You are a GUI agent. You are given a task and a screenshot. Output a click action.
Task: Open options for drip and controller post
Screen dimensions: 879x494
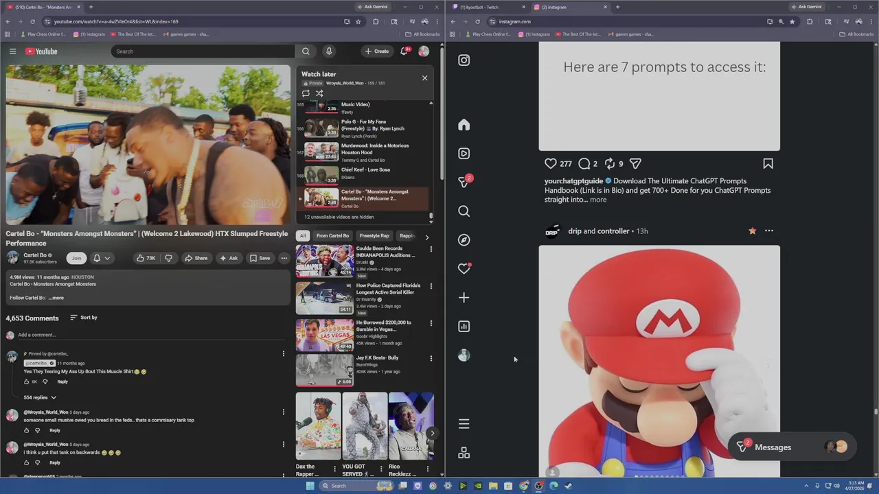[x=769, y=231]
